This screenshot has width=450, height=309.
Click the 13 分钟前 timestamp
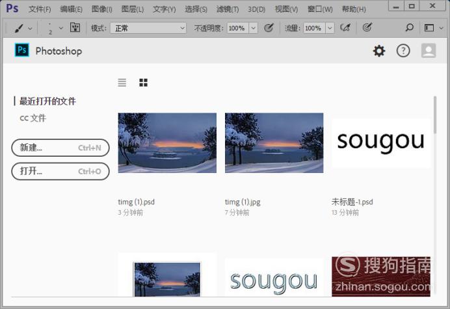click(x=345, y=213)
